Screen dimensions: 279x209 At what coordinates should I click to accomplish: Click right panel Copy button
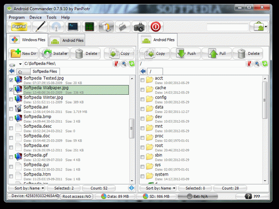[x=154, y=53]
